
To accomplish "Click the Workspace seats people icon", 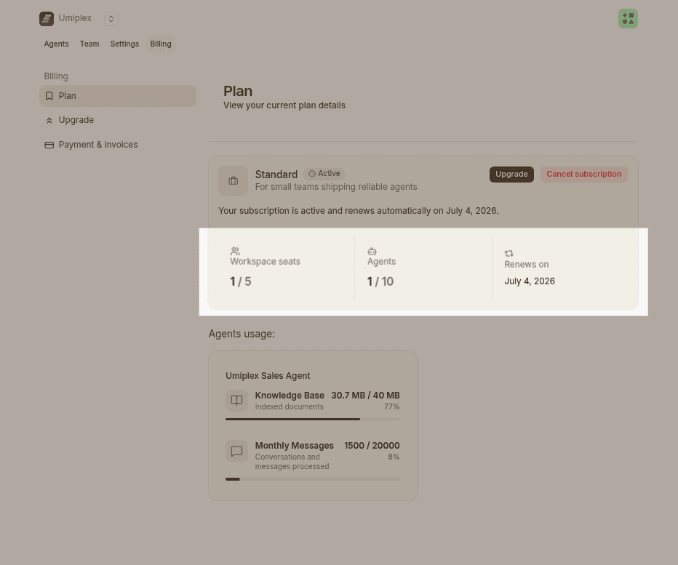I will tap(235, 251).
